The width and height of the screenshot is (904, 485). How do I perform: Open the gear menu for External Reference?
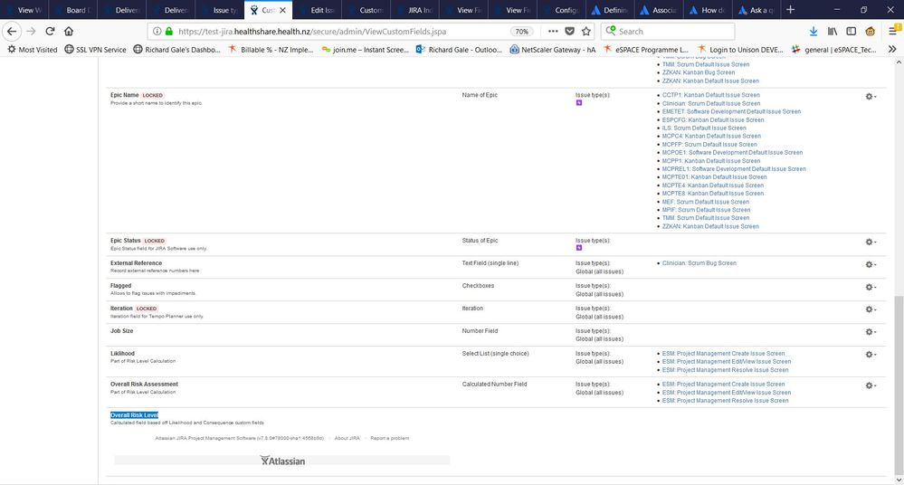point(871,264)
